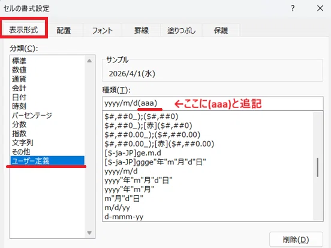Open the 罫線 tab
The image size is (331, 248).
point(142,30)
